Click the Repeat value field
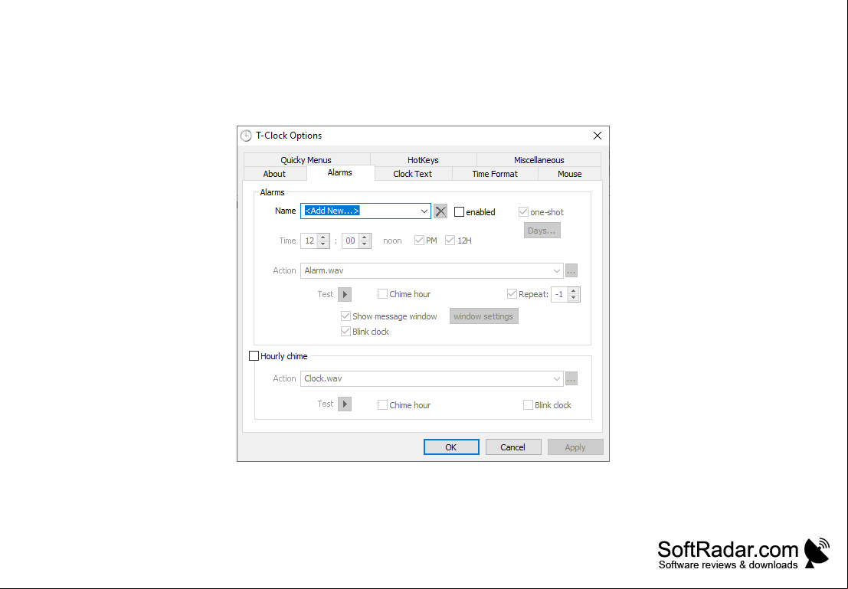Screen dimensions: 848x589 pyautogui.click(x=559, y=294)
